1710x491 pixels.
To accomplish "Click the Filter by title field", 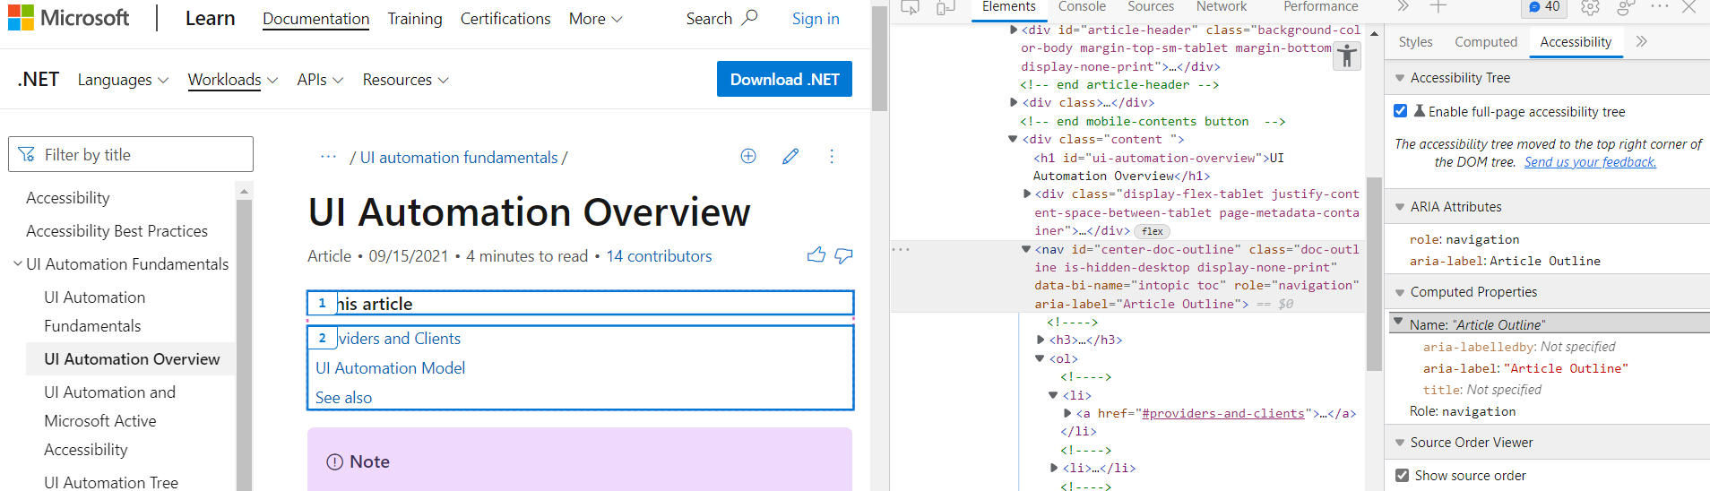I will [131, 154].
